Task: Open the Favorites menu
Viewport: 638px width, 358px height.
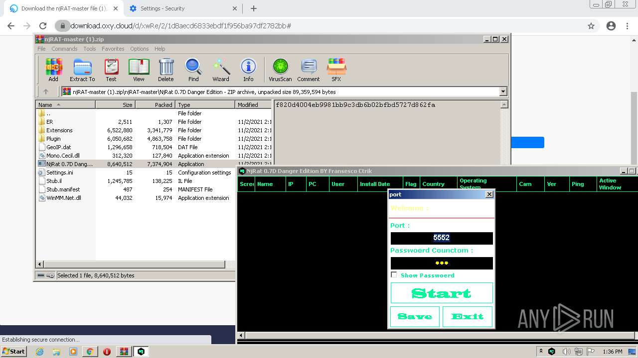Action: [x=113, y=49]
